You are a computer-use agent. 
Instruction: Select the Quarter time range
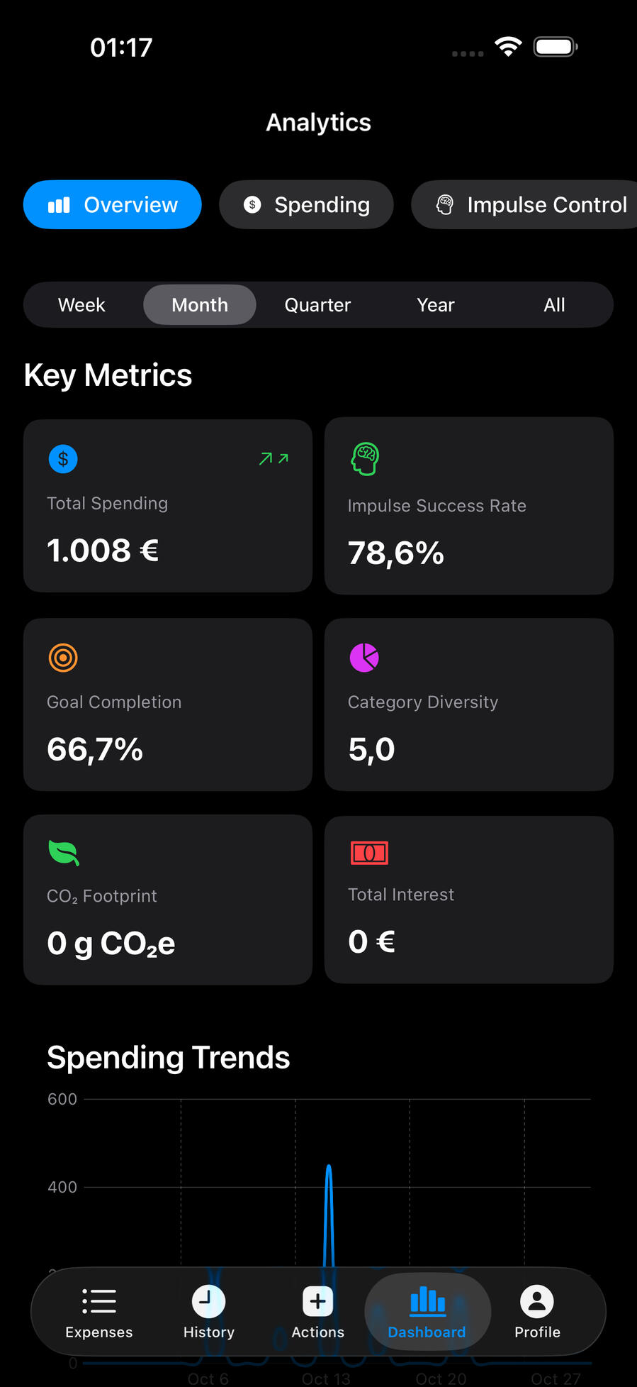[x=317, y=305]
